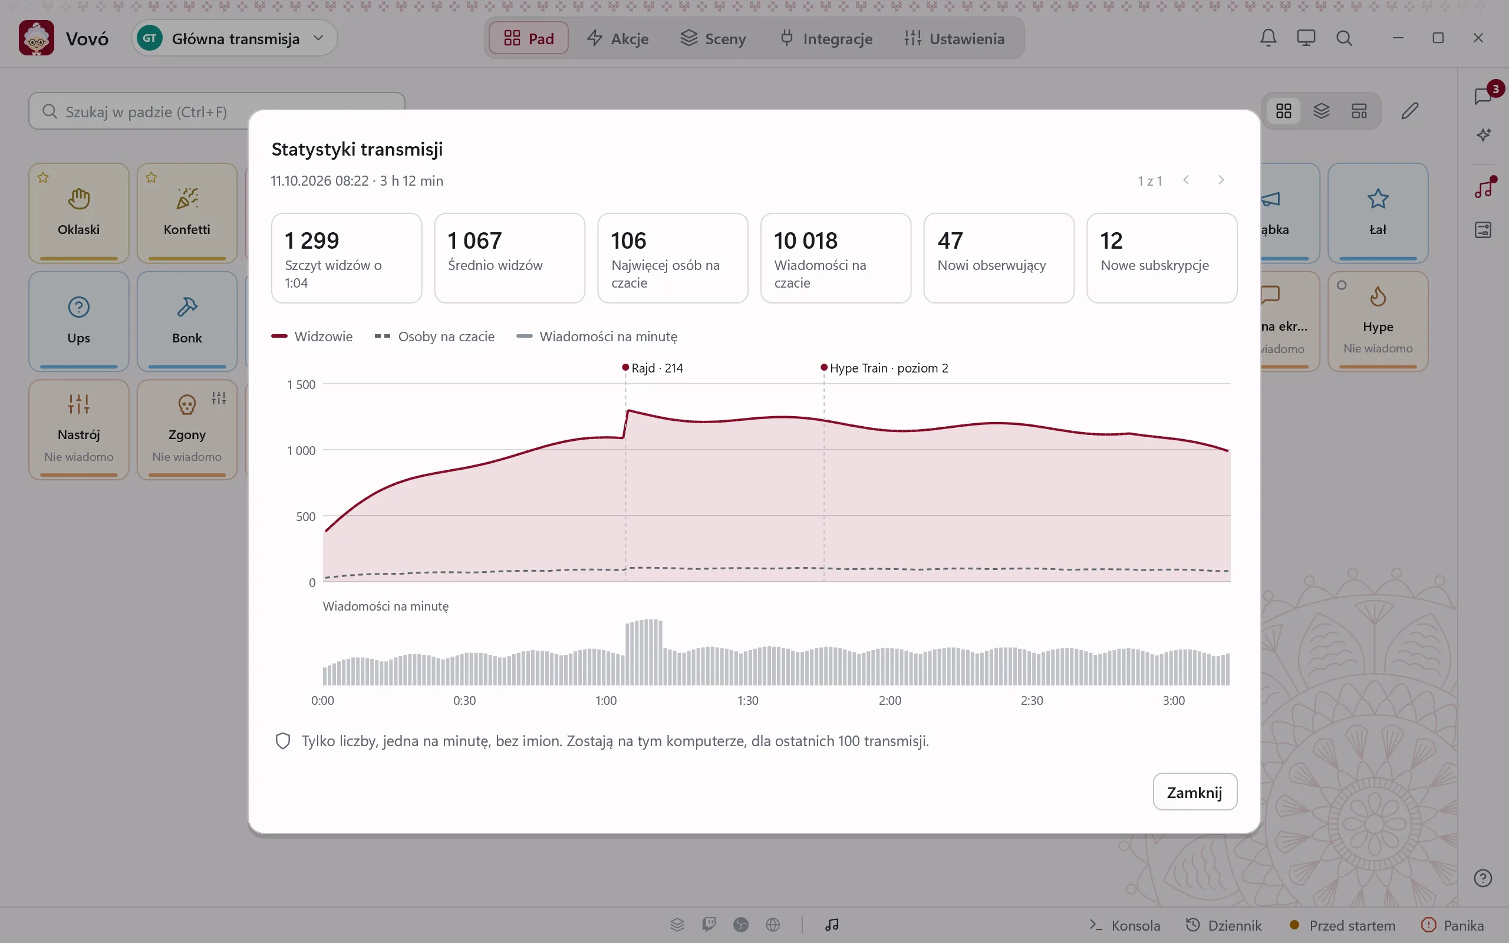
Task: Click the pencil edit pad icon
Action: (1410, 111)
